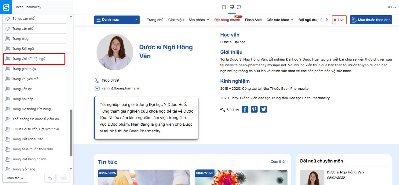Viewport: 399px width, 185px height.
Task: Click the Mua thuốc theo đơn button
Action: tap(371, 20)
